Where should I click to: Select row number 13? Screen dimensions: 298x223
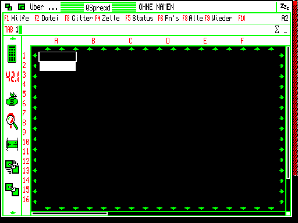click(26, 171)
